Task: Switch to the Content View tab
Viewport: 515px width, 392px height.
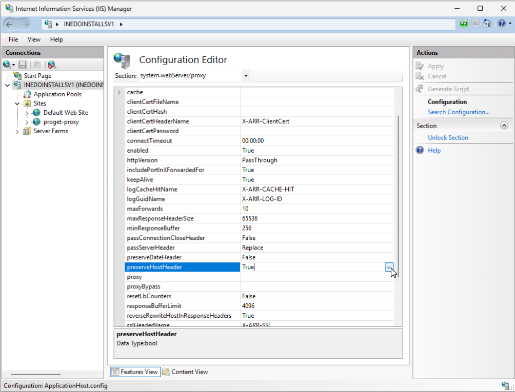Action: (185, 372)
